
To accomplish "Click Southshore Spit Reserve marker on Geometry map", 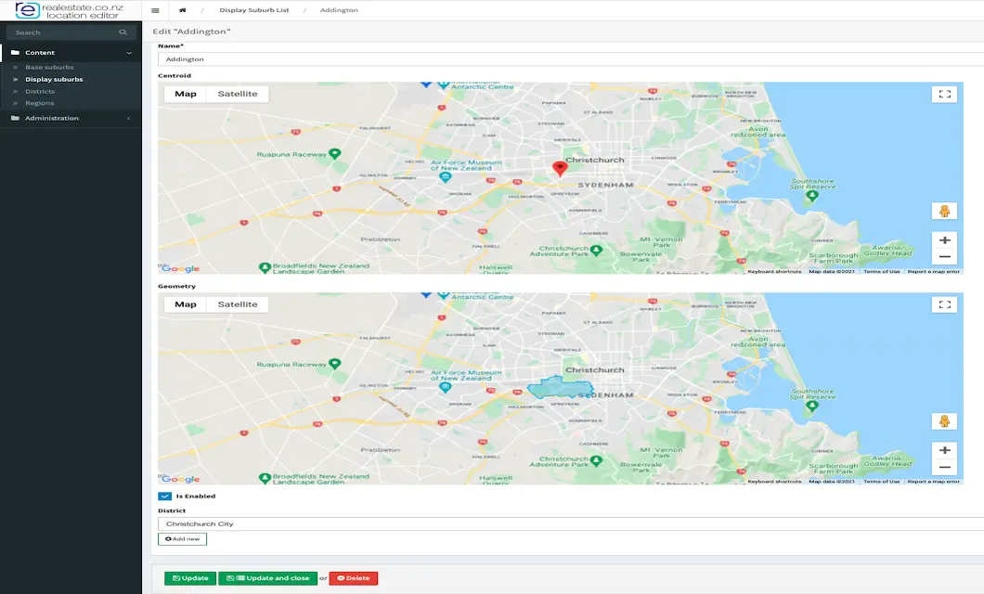I will coord(812,406).
